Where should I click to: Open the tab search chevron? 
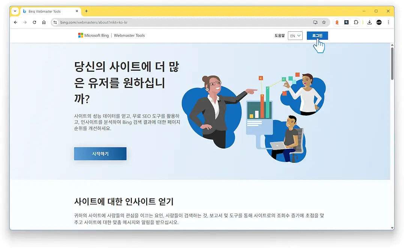[15, 11]
